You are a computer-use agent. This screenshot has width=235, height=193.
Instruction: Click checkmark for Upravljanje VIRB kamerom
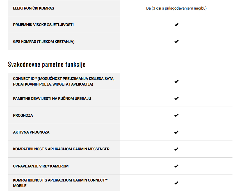[x=176, y=166]
